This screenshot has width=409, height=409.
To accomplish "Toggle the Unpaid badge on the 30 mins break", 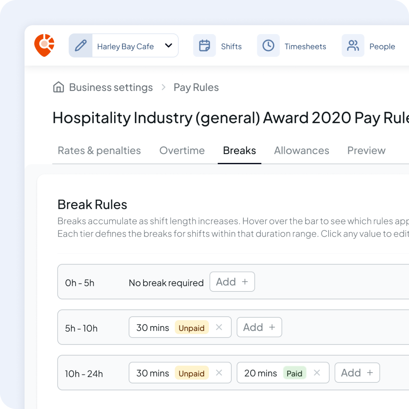I will (192, 328).
